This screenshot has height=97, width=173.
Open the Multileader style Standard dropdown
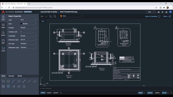pos(28,47)
